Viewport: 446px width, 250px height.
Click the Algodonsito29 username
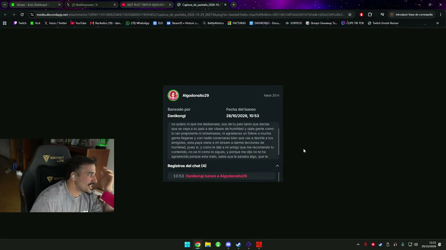[x=195, y=95]
